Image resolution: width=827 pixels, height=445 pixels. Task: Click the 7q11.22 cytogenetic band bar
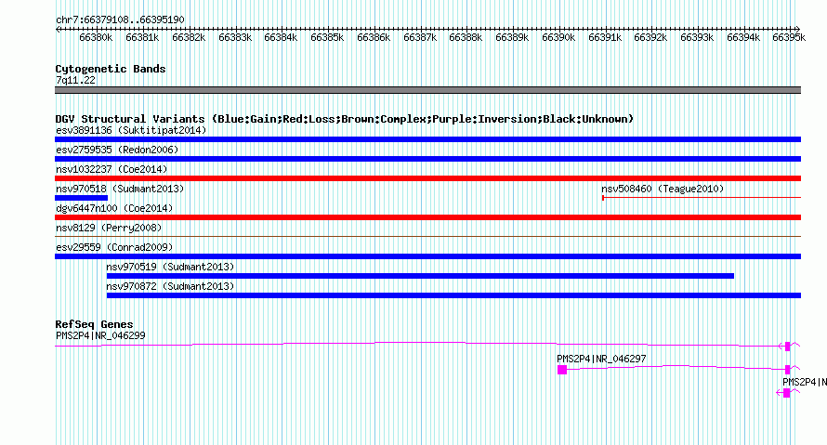(427, 90)
